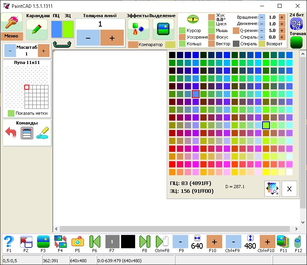Pick the red-outlined blue swatch in palette

196,94
